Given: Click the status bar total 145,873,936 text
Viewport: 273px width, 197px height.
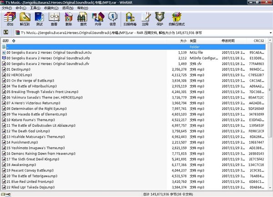Looking at the screenshot, I should coord(168,194).
